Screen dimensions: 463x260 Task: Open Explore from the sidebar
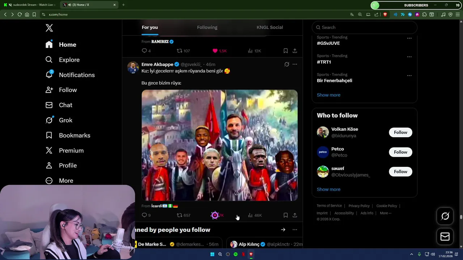62,60
